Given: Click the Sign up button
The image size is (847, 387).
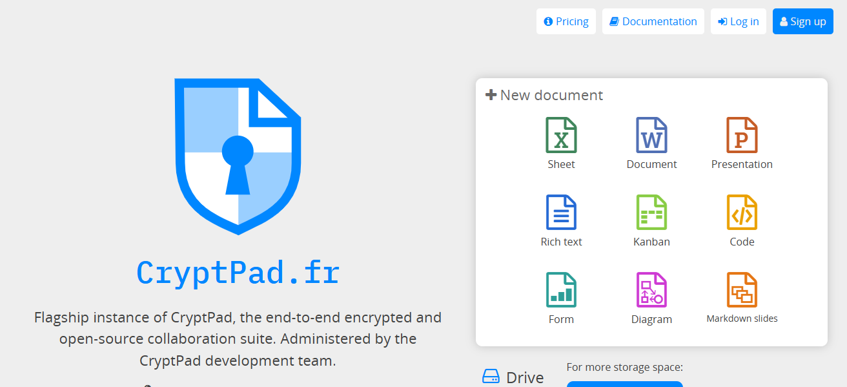Looking at the screenshot, I should (x=803, y=21).
